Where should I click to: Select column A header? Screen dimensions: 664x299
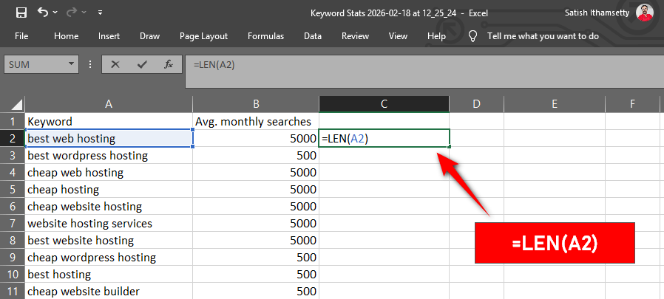(109, 104)
